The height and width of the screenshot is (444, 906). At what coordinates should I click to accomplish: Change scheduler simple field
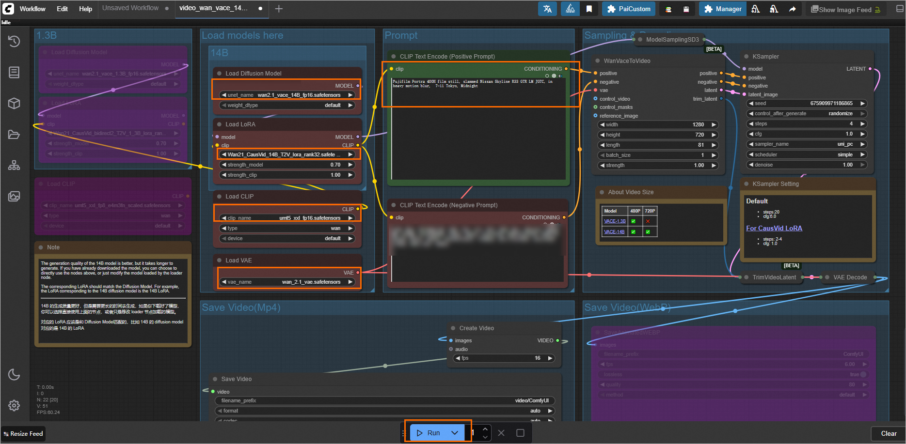point(807,154)
